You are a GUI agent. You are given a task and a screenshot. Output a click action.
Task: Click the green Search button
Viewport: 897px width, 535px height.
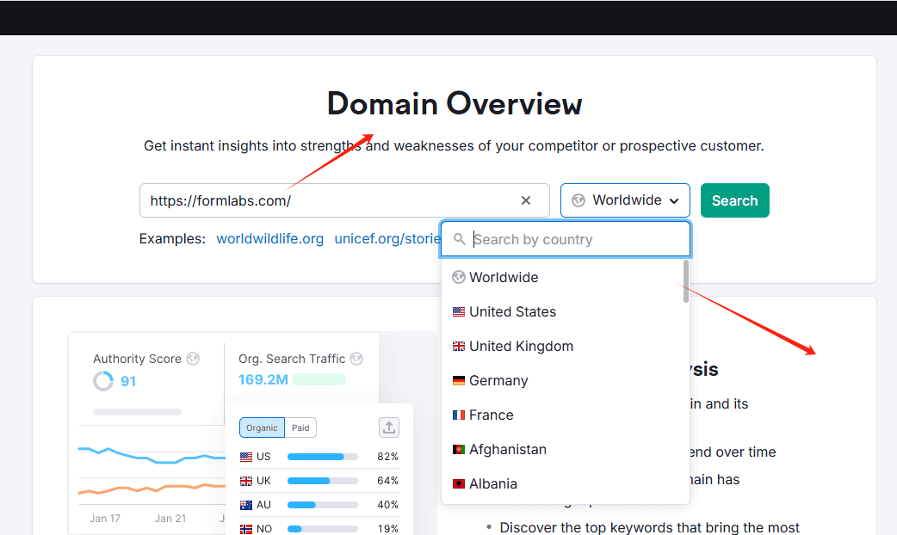click(734, 200)
